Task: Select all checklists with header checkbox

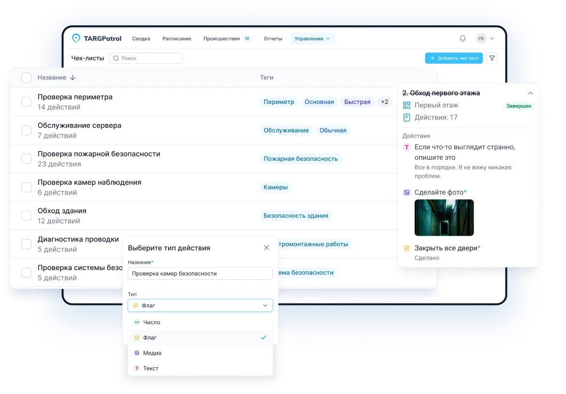Action: (x=27, y=77)
